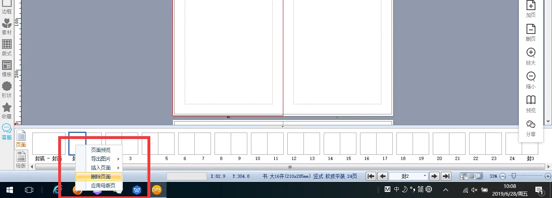
Task: Click the DPS app taskbar icon
Action: pyautogui.click(x=156, y=190)
